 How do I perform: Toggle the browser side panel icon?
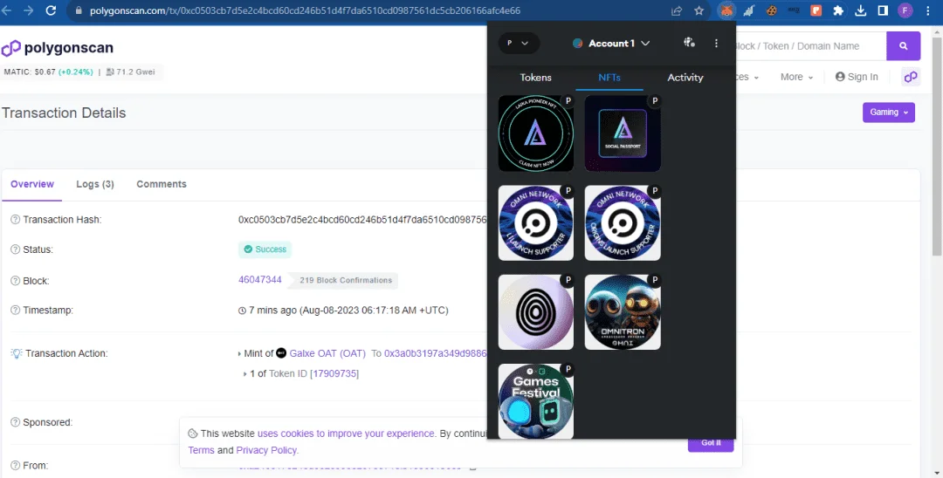point(883,10)
